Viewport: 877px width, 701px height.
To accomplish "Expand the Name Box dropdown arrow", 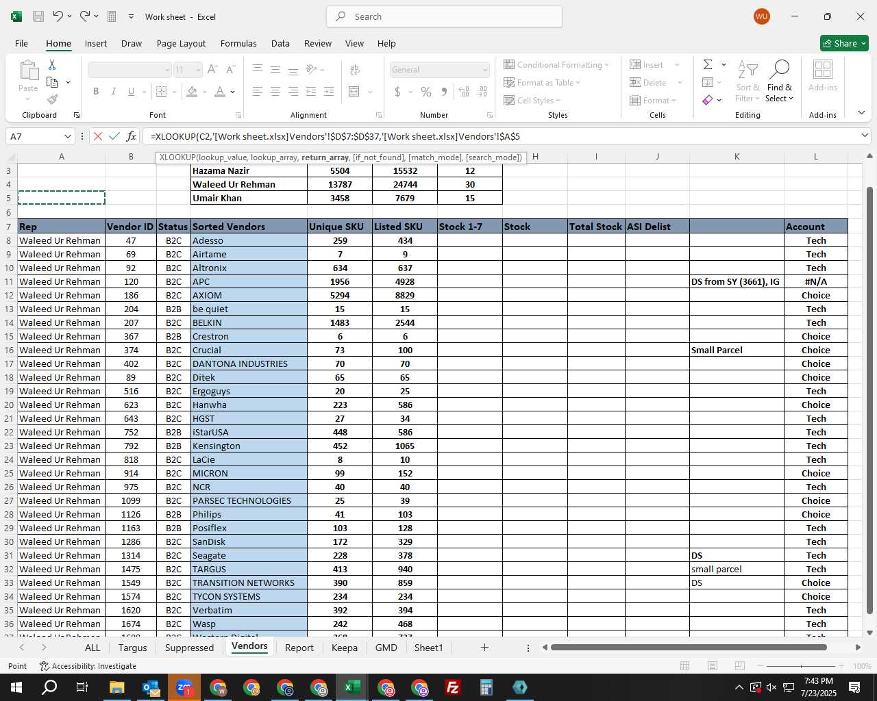I will 67,136.
